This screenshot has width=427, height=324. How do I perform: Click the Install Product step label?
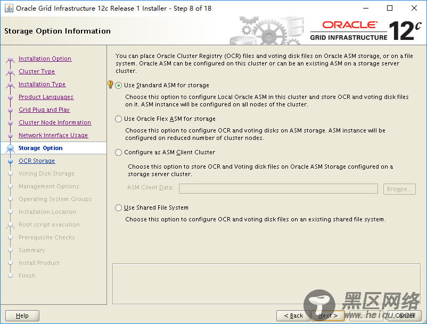click(x=39, y=263)
